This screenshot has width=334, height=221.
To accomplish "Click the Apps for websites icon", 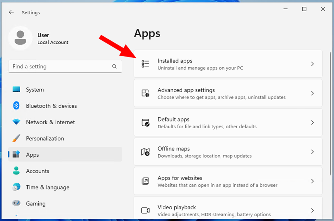I will (145, 181).
